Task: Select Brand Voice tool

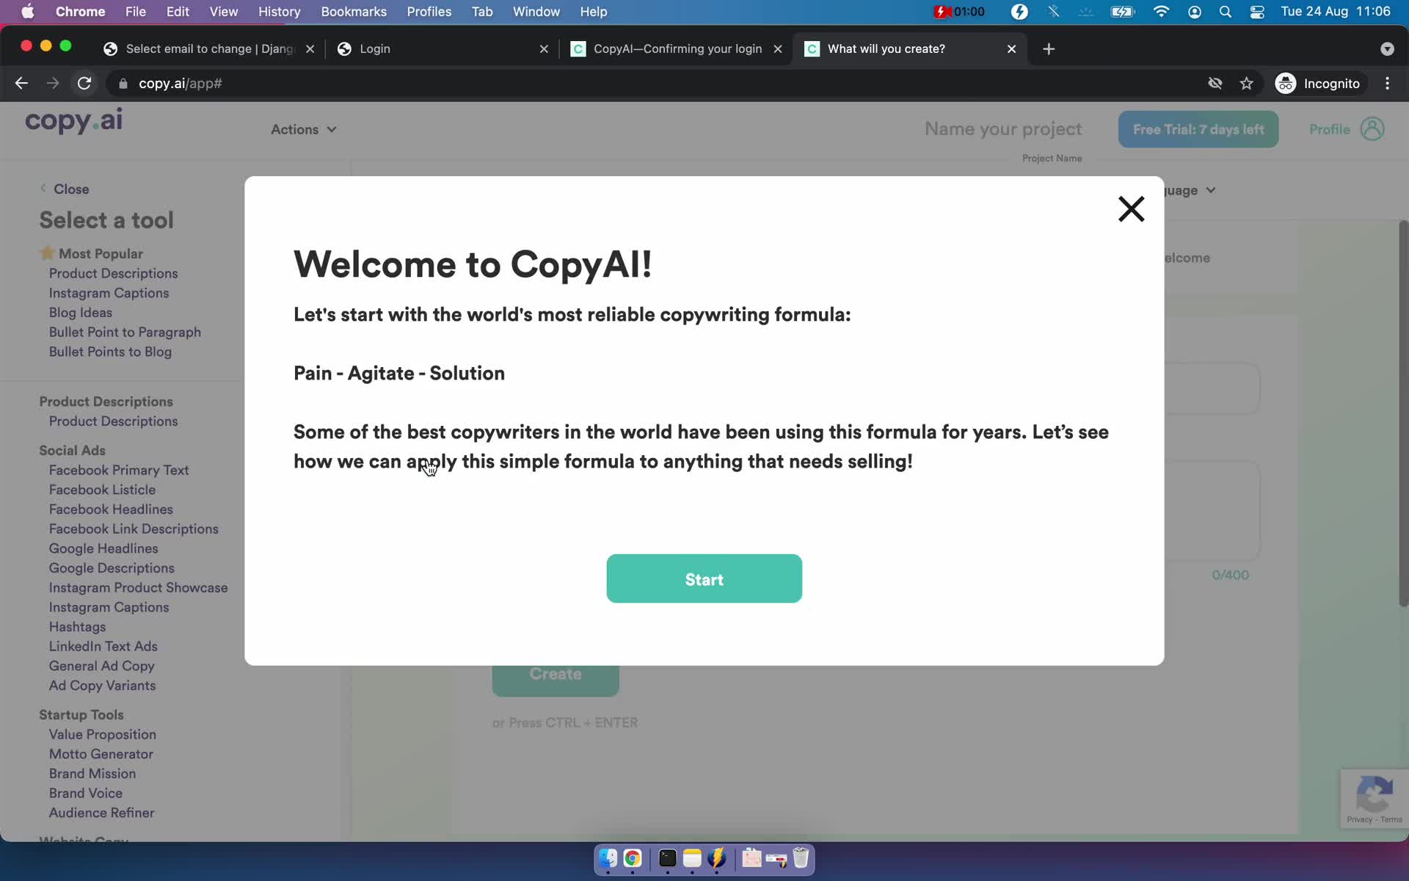Action: click(85, 793)
